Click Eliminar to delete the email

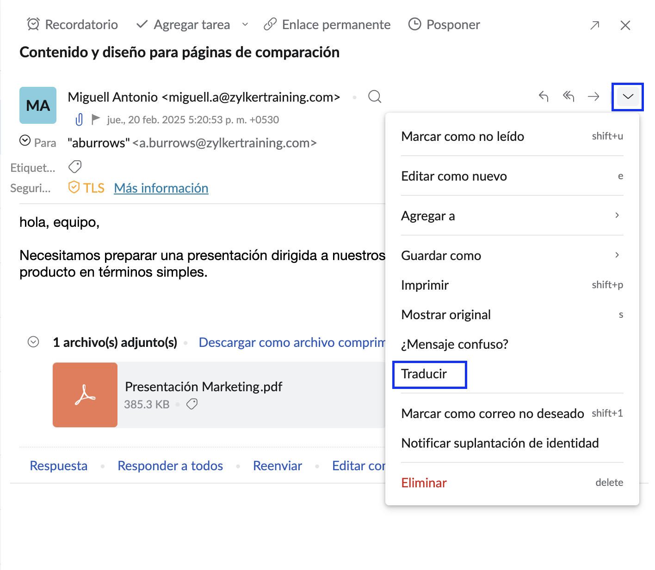(424, 483)
